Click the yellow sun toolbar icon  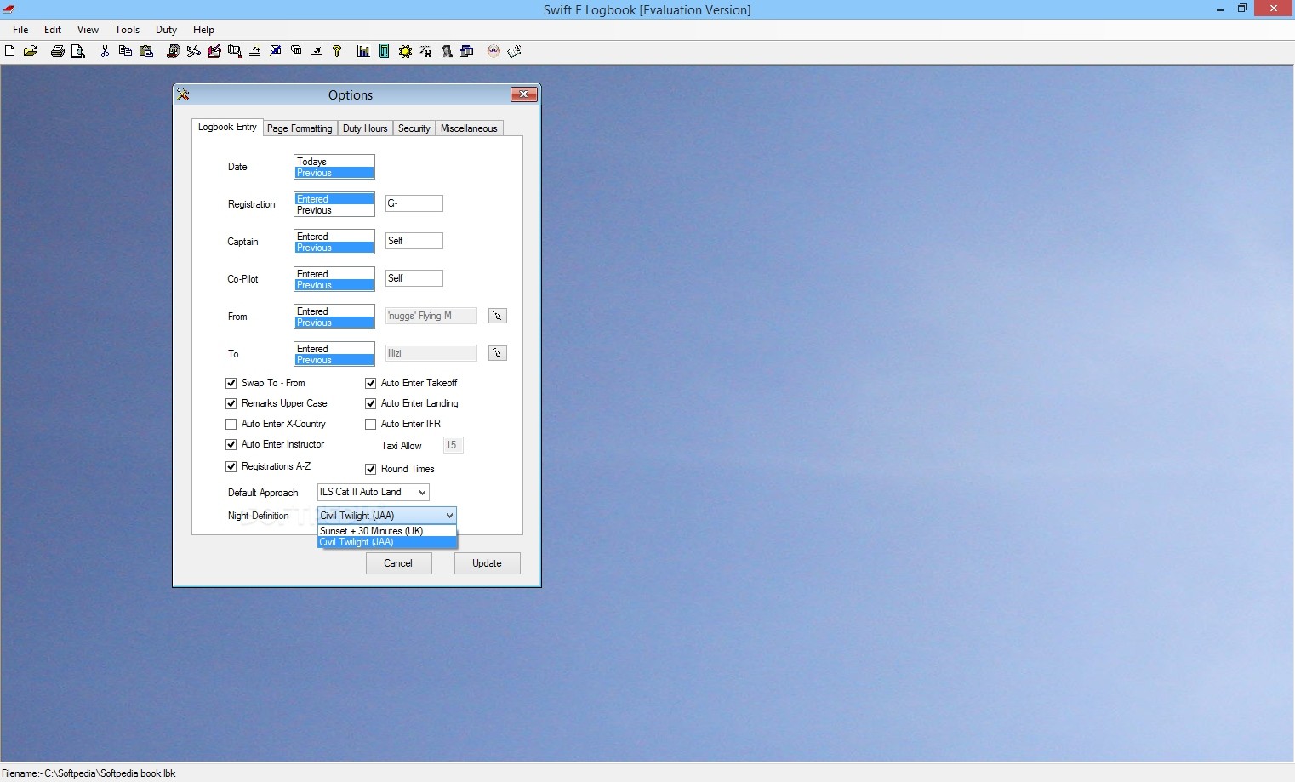(405, 51)
